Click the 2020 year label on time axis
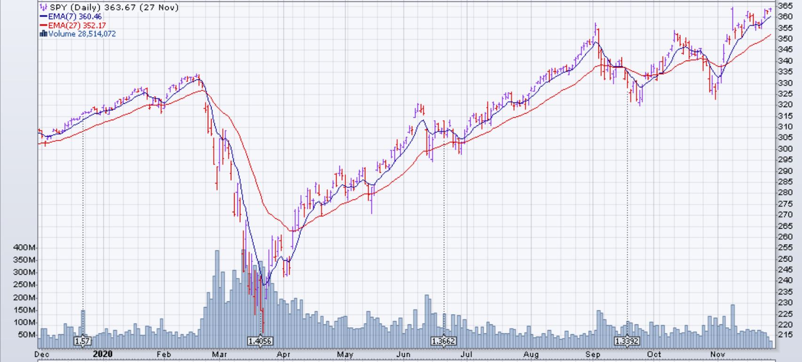 tap(102, 354)
